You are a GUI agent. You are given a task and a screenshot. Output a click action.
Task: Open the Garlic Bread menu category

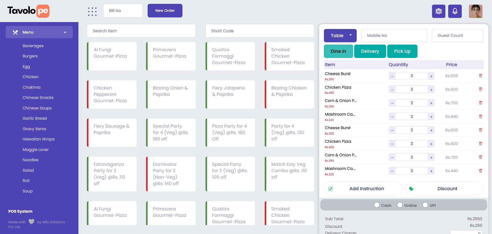[x=35, y=118]
